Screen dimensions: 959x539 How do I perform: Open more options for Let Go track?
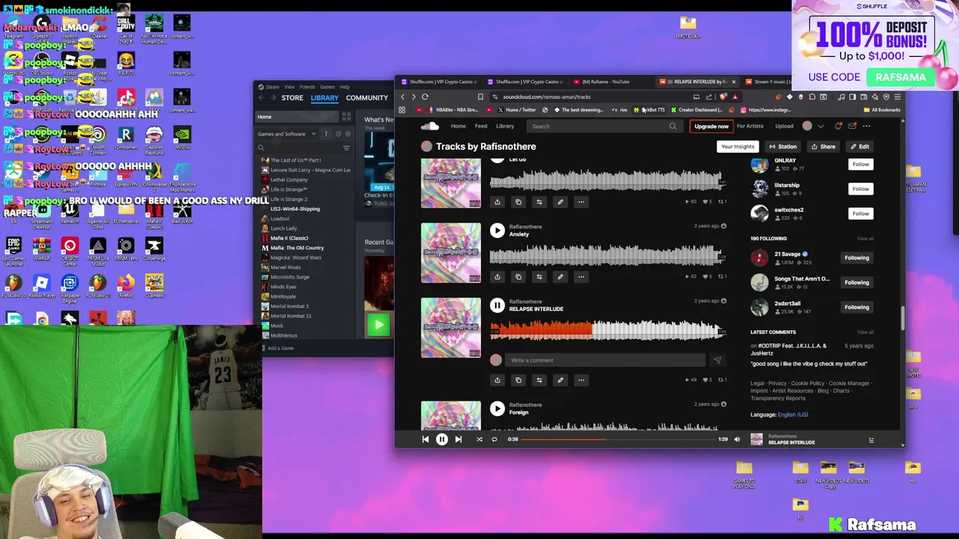point(581,202)
